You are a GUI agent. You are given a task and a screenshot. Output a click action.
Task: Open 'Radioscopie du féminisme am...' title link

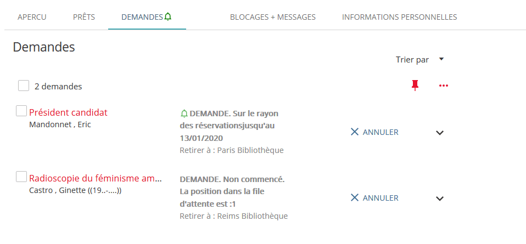click(x=96, y=178)
